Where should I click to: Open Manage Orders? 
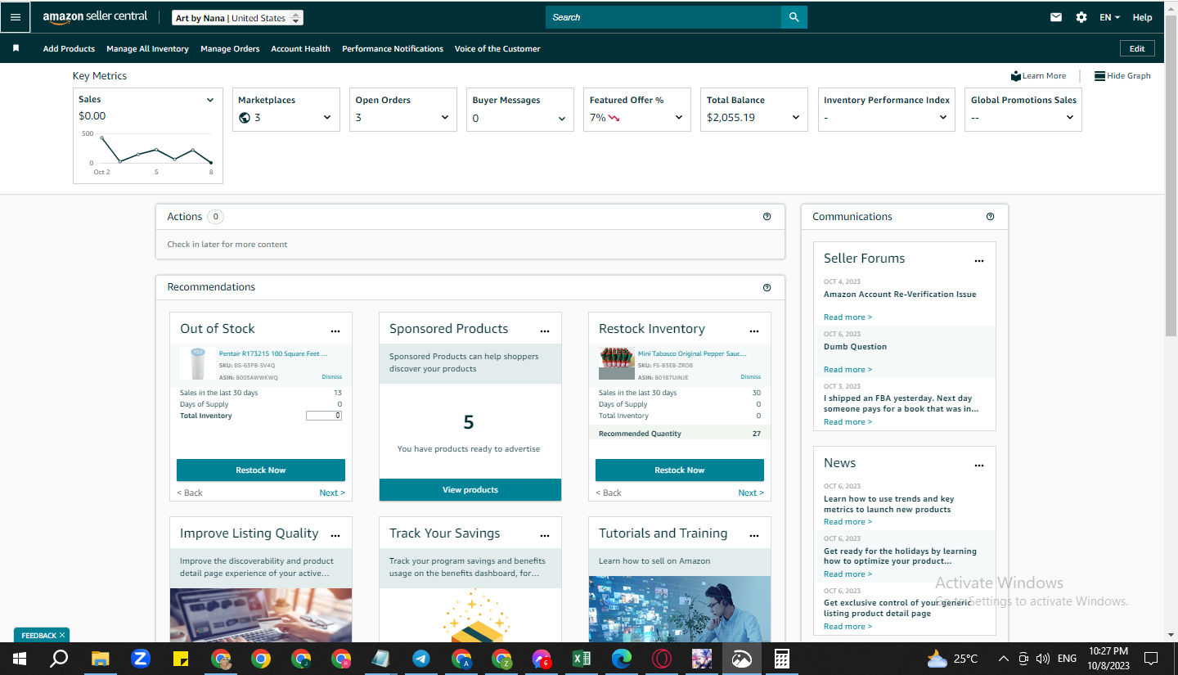pos(230,49)
